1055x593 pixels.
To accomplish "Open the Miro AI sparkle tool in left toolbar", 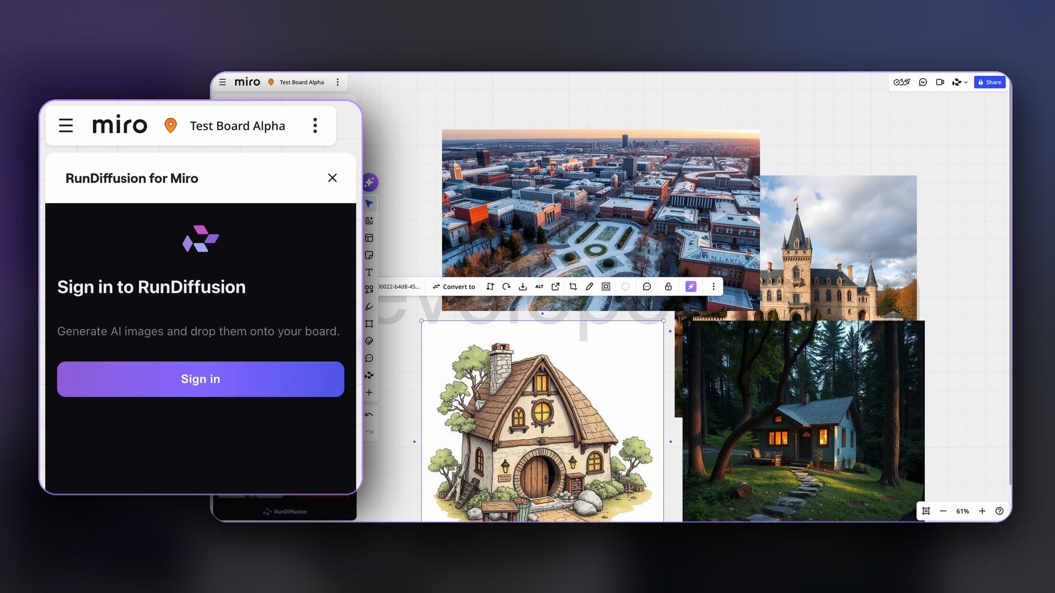I will 370,182.
